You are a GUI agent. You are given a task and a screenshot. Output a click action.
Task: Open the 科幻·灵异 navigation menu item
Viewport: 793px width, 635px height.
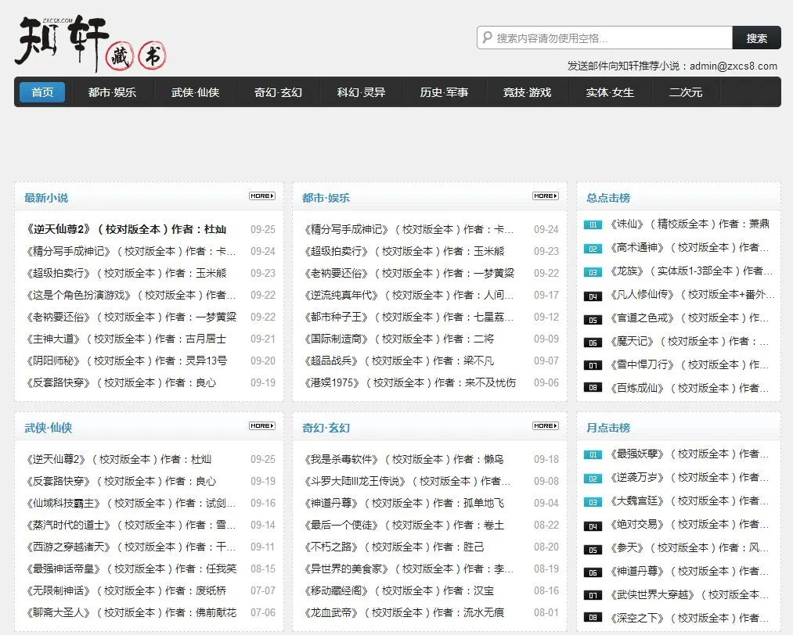361,92
